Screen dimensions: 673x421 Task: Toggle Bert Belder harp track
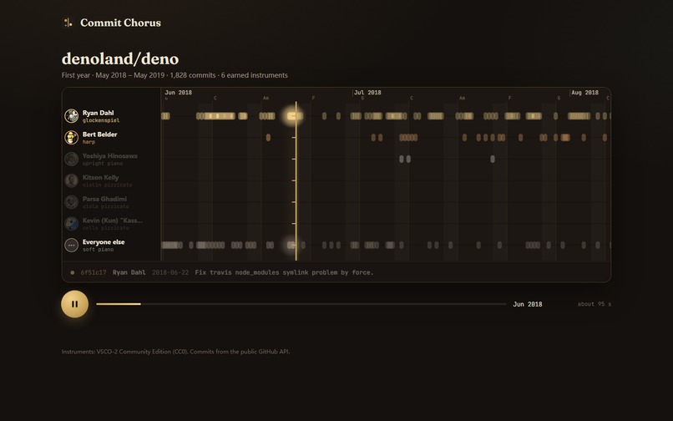112,138
